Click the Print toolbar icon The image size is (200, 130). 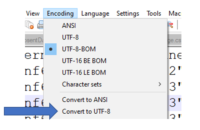tap(40, 25)
